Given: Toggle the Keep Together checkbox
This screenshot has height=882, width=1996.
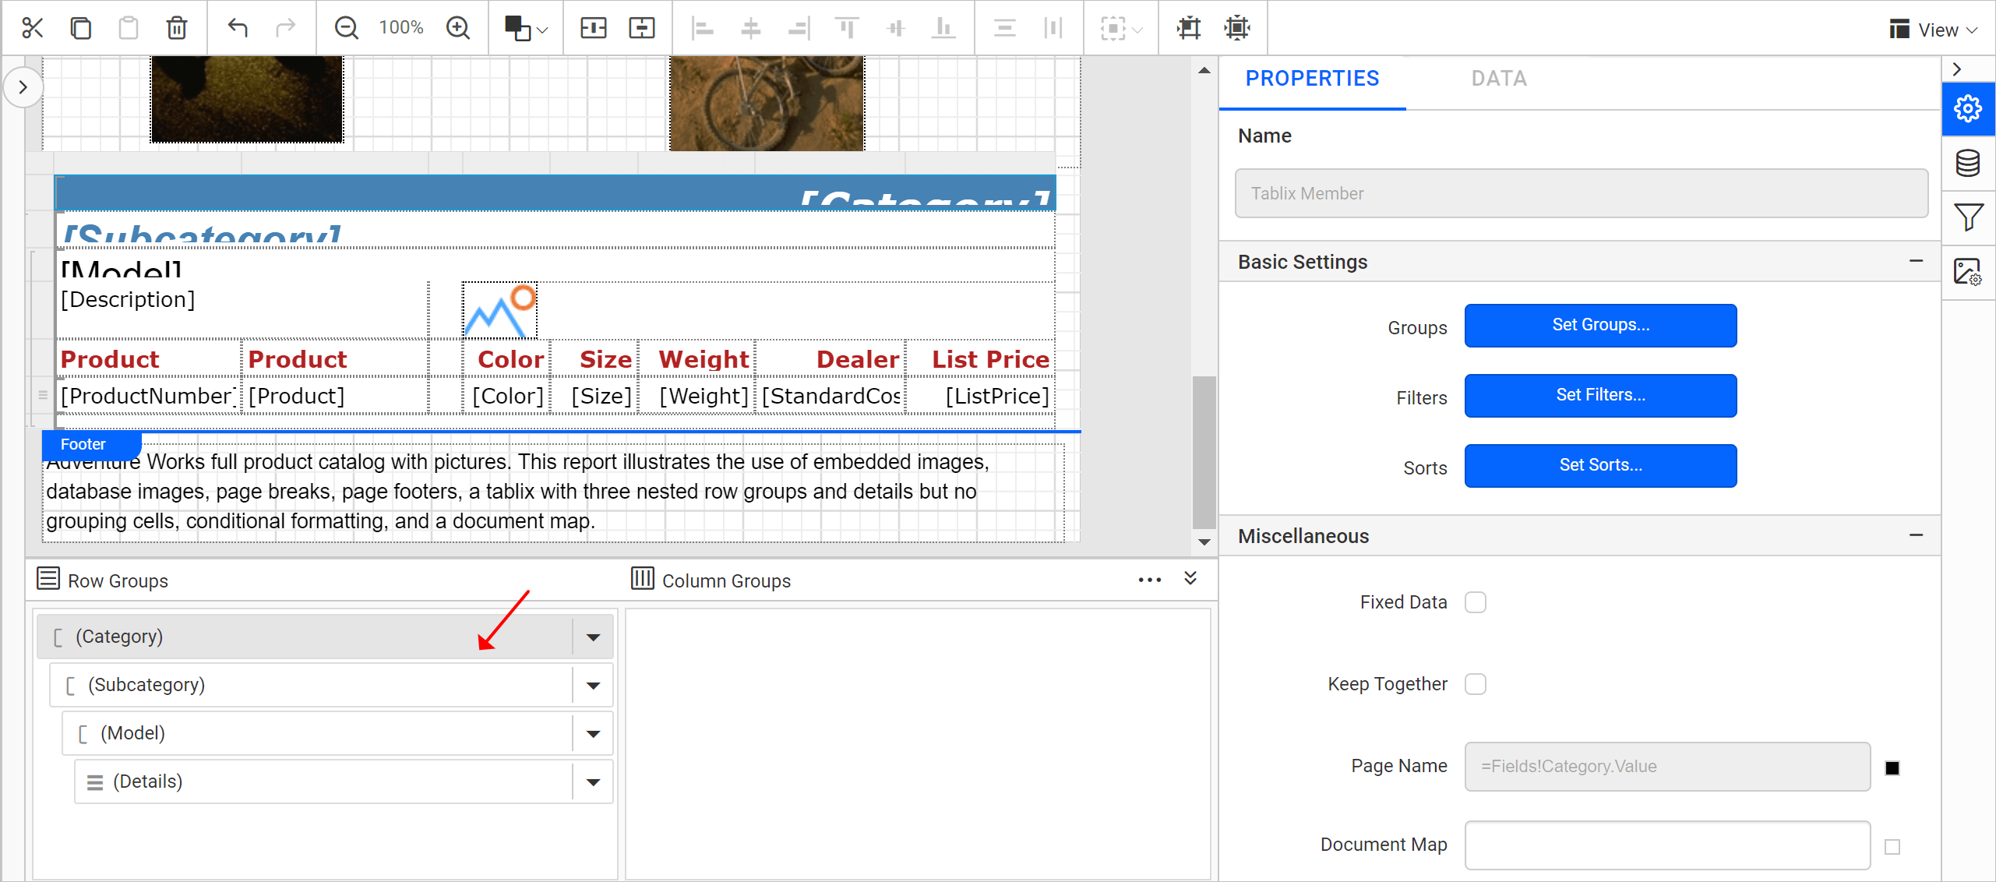Looking at the screenshot, I should click(1476, 684).
